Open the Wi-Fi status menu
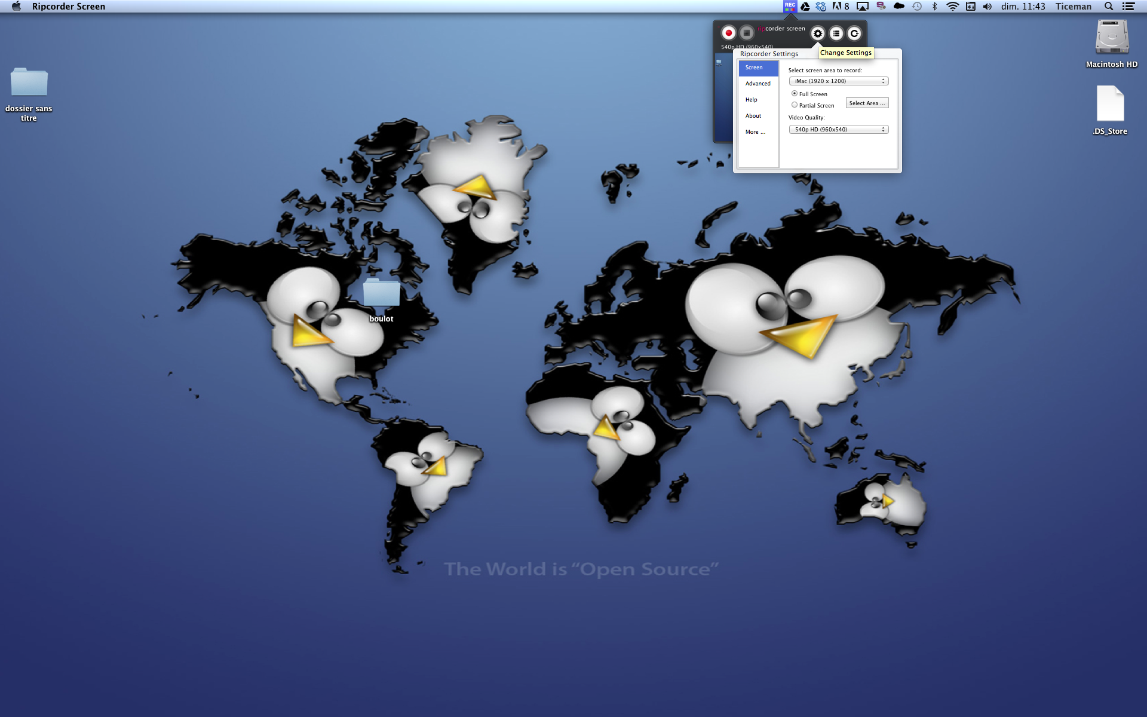This screenshot has width=1147, height=717. point(953,7)
